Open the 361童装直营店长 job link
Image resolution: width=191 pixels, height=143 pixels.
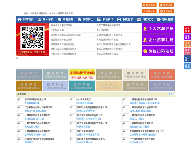pyautogui.click(x=85, y=103)
